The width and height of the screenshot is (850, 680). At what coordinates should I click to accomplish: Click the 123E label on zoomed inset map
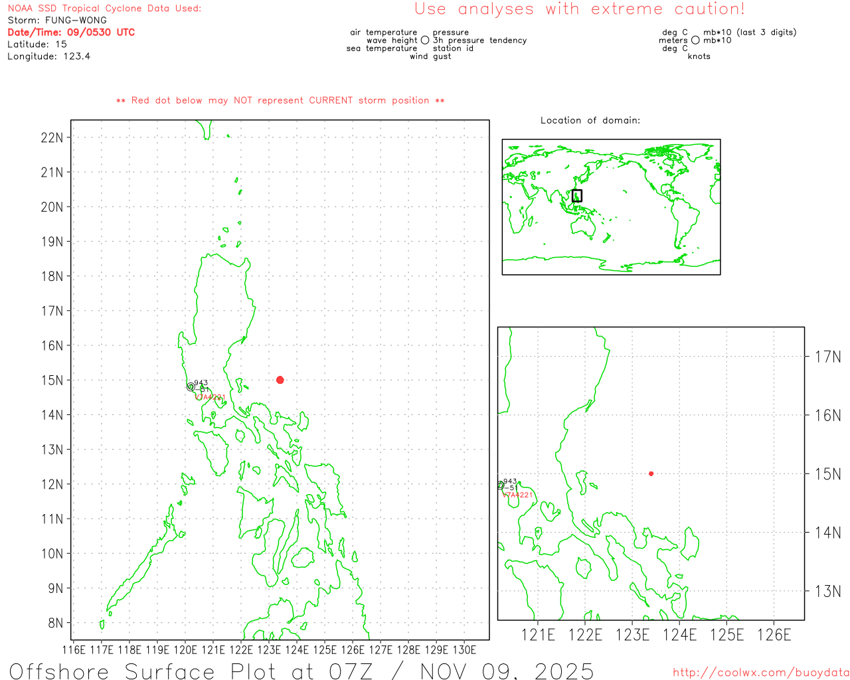(x=633, y=635)
